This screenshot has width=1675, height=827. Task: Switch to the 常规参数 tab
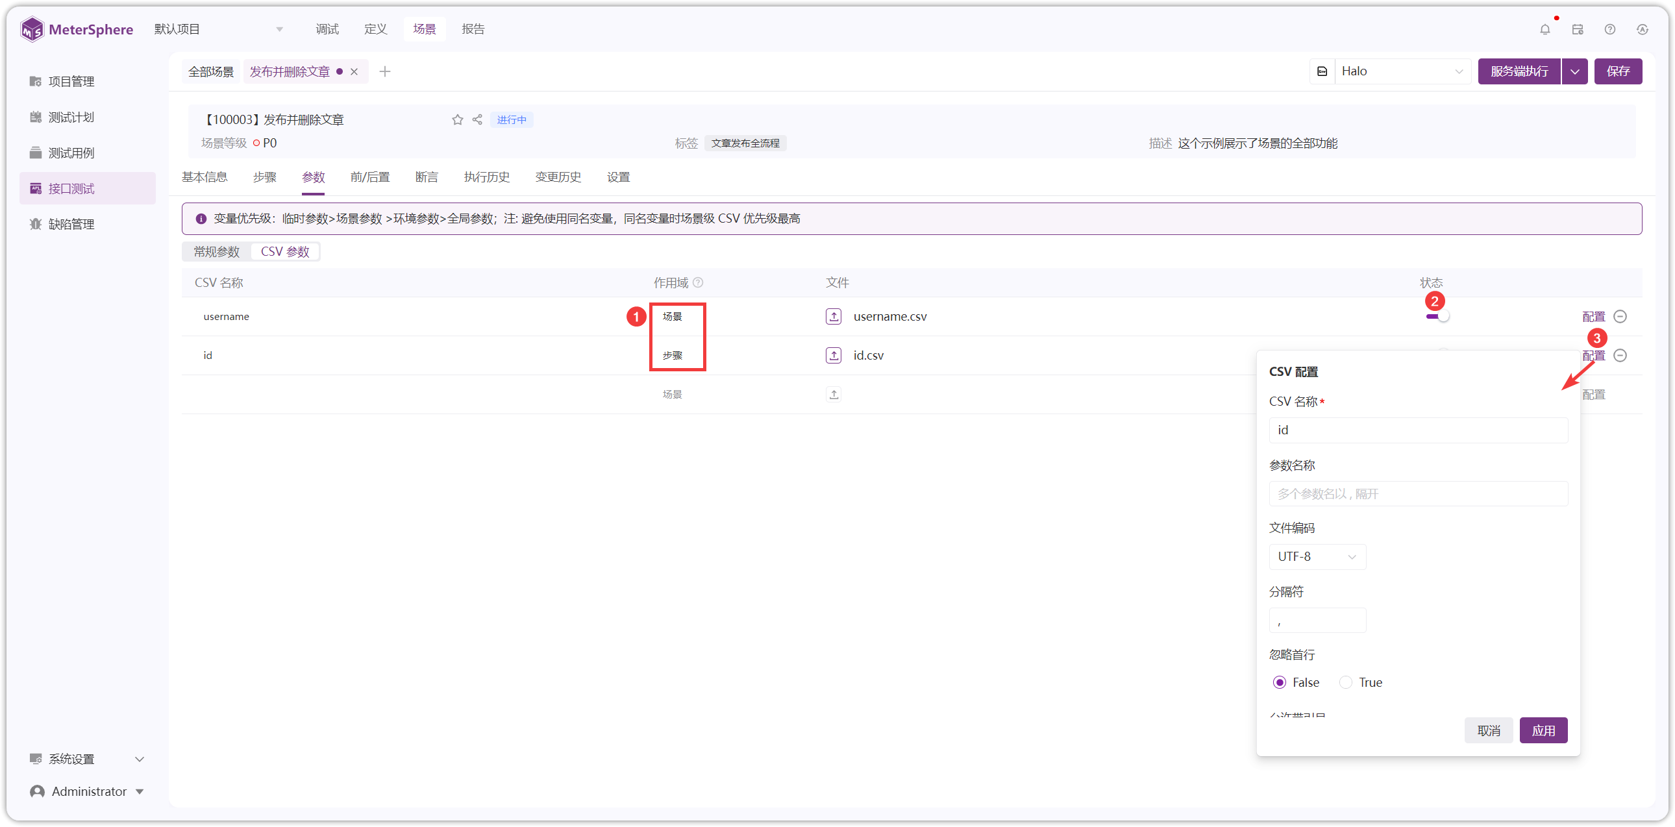click(217, 252)
